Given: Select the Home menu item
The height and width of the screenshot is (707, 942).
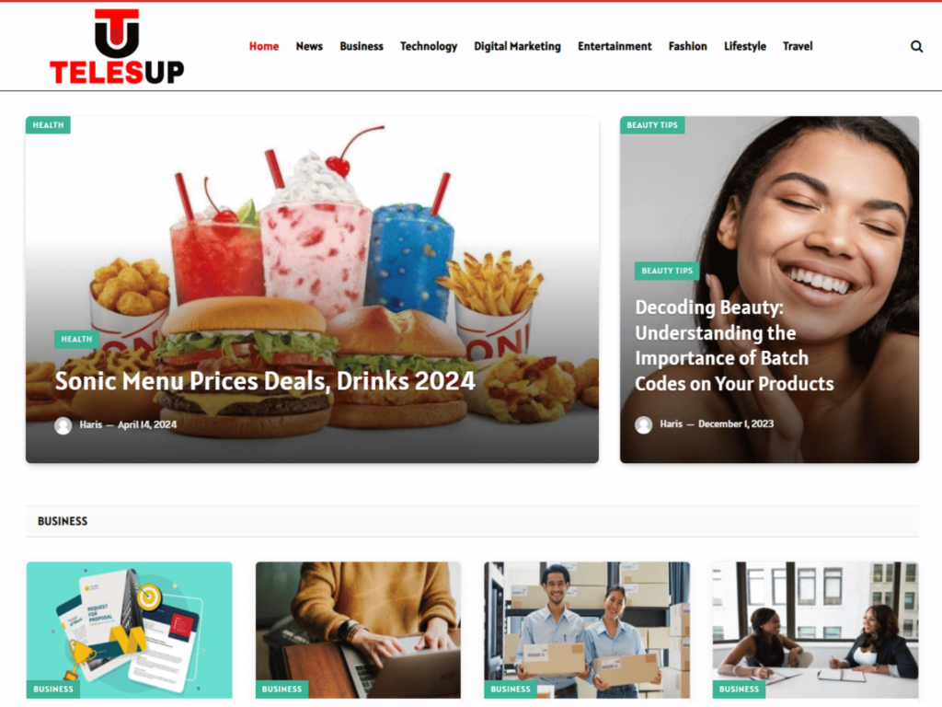Looking at the screenshot, I should tap(264, 46).
